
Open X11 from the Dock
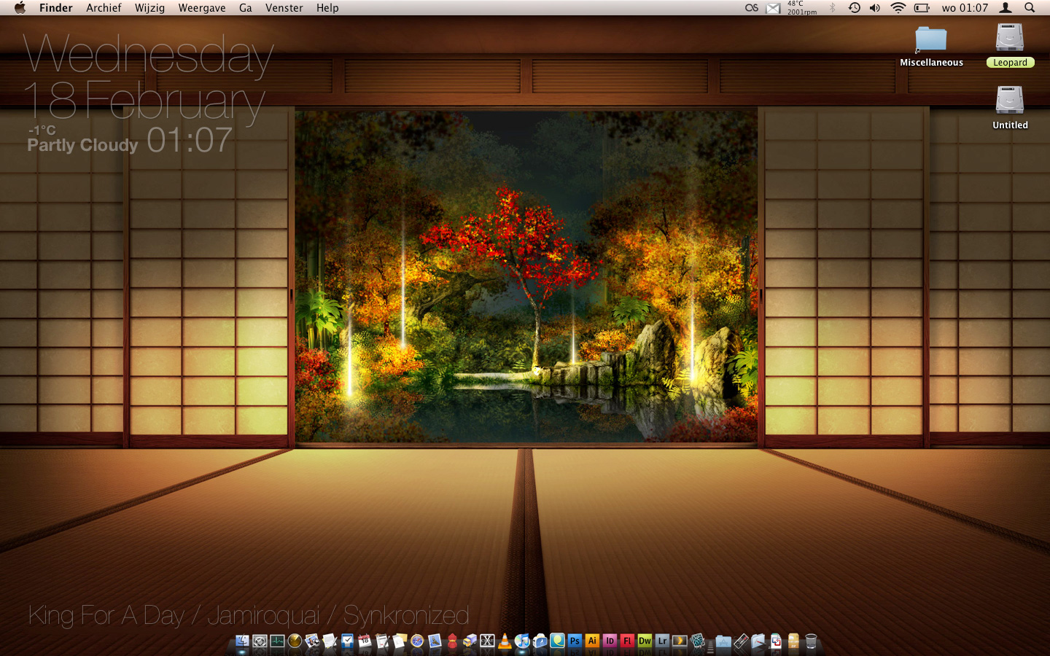(488, 641)
